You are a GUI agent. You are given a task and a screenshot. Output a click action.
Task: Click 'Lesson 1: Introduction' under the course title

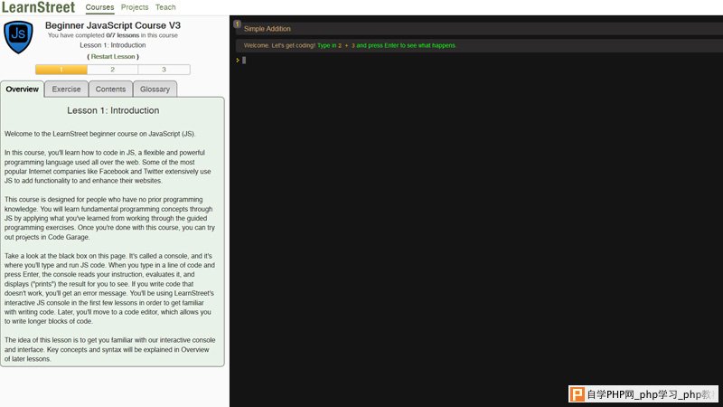112,45
